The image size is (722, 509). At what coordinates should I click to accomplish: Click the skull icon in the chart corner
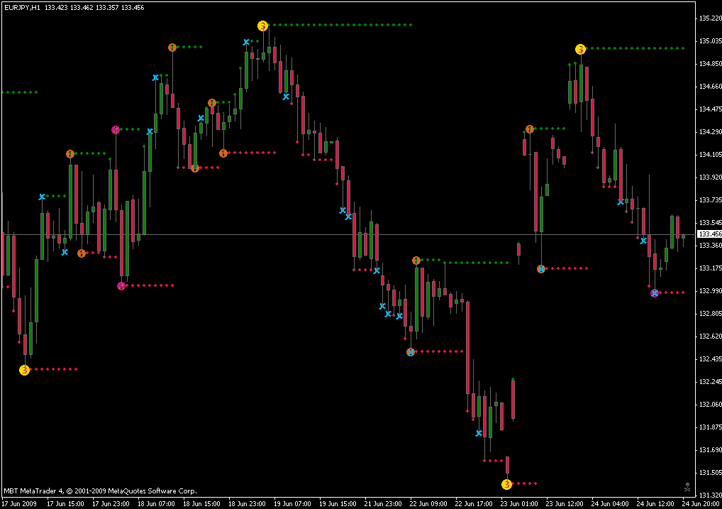687,486
